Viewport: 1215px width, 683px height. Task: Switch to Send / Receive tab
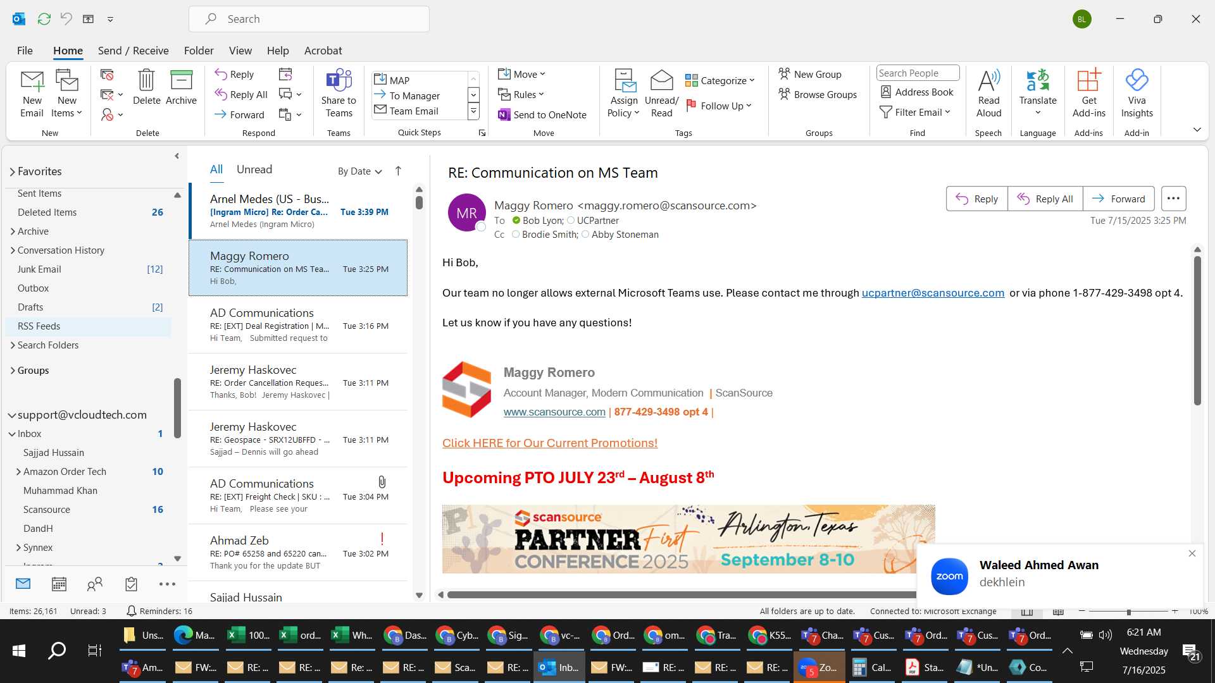133,51
